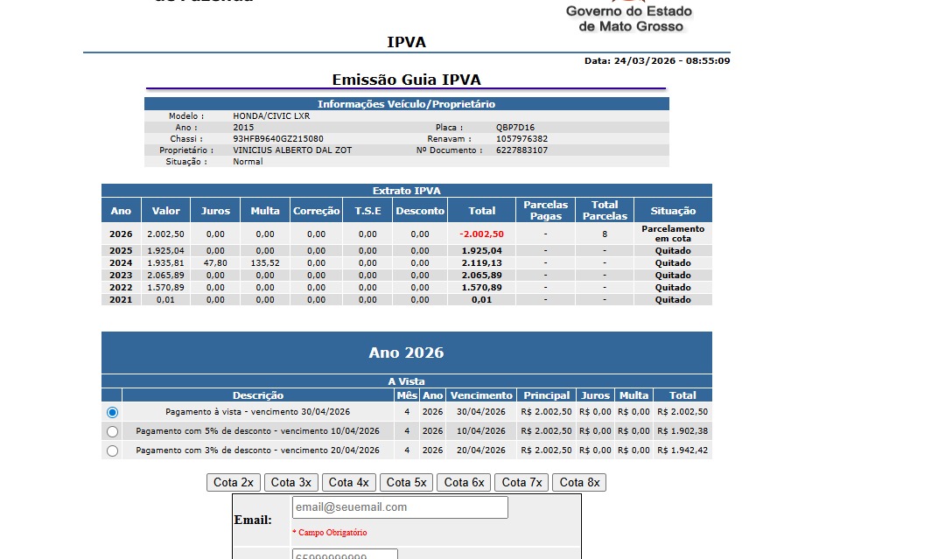Click the Ano 2026 section header
The height and width of the screenshot is (559, 938).
coord(406,353)
